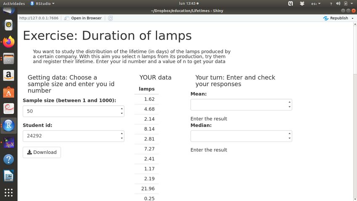Open the TeX editor dock icon
This screenshot has height=201, width=357.
9,143
